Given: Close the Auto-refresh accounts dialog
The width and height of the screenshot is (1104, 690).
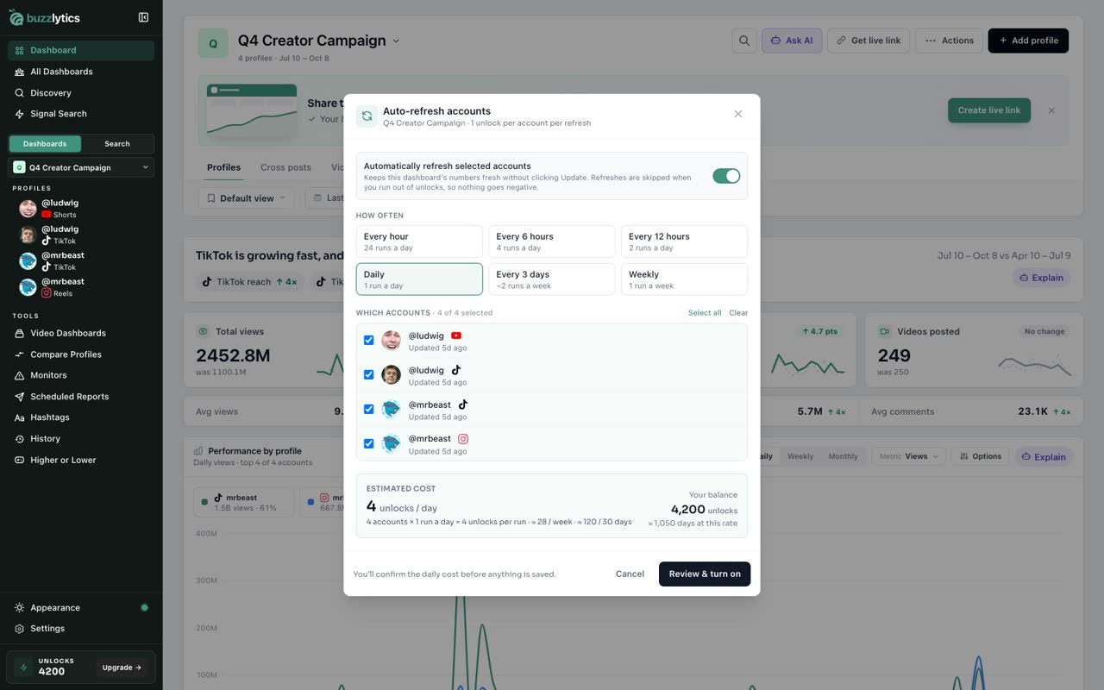Looking at the screenshot, I should click(x=738, y=114).
